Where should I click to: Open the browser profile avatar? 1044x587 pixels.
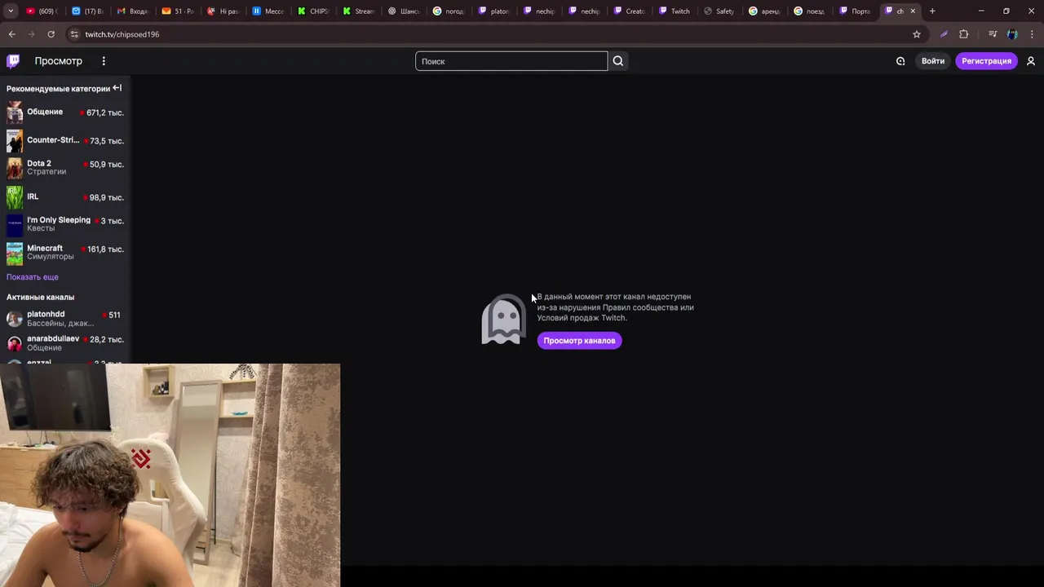(1012, 34)
